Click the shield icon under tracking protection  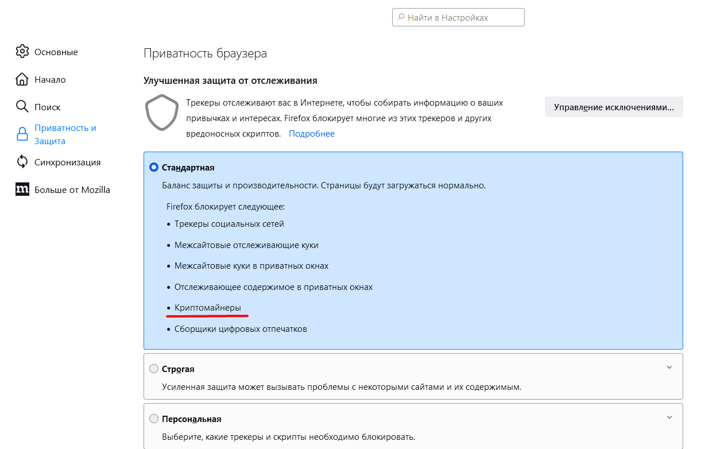click(161, 113)
